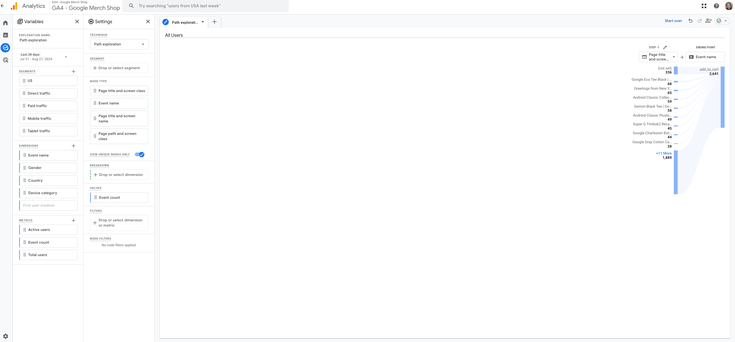Image resolution: width=735 pixels, height=342 pixels.
Task: Add a new segment with plus
Action: tap(74, 71)
